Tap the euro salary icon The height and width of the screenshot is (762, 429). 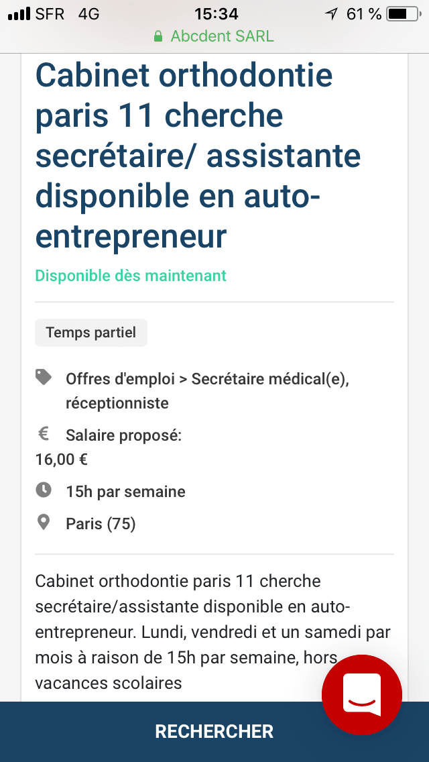[44, 434]
